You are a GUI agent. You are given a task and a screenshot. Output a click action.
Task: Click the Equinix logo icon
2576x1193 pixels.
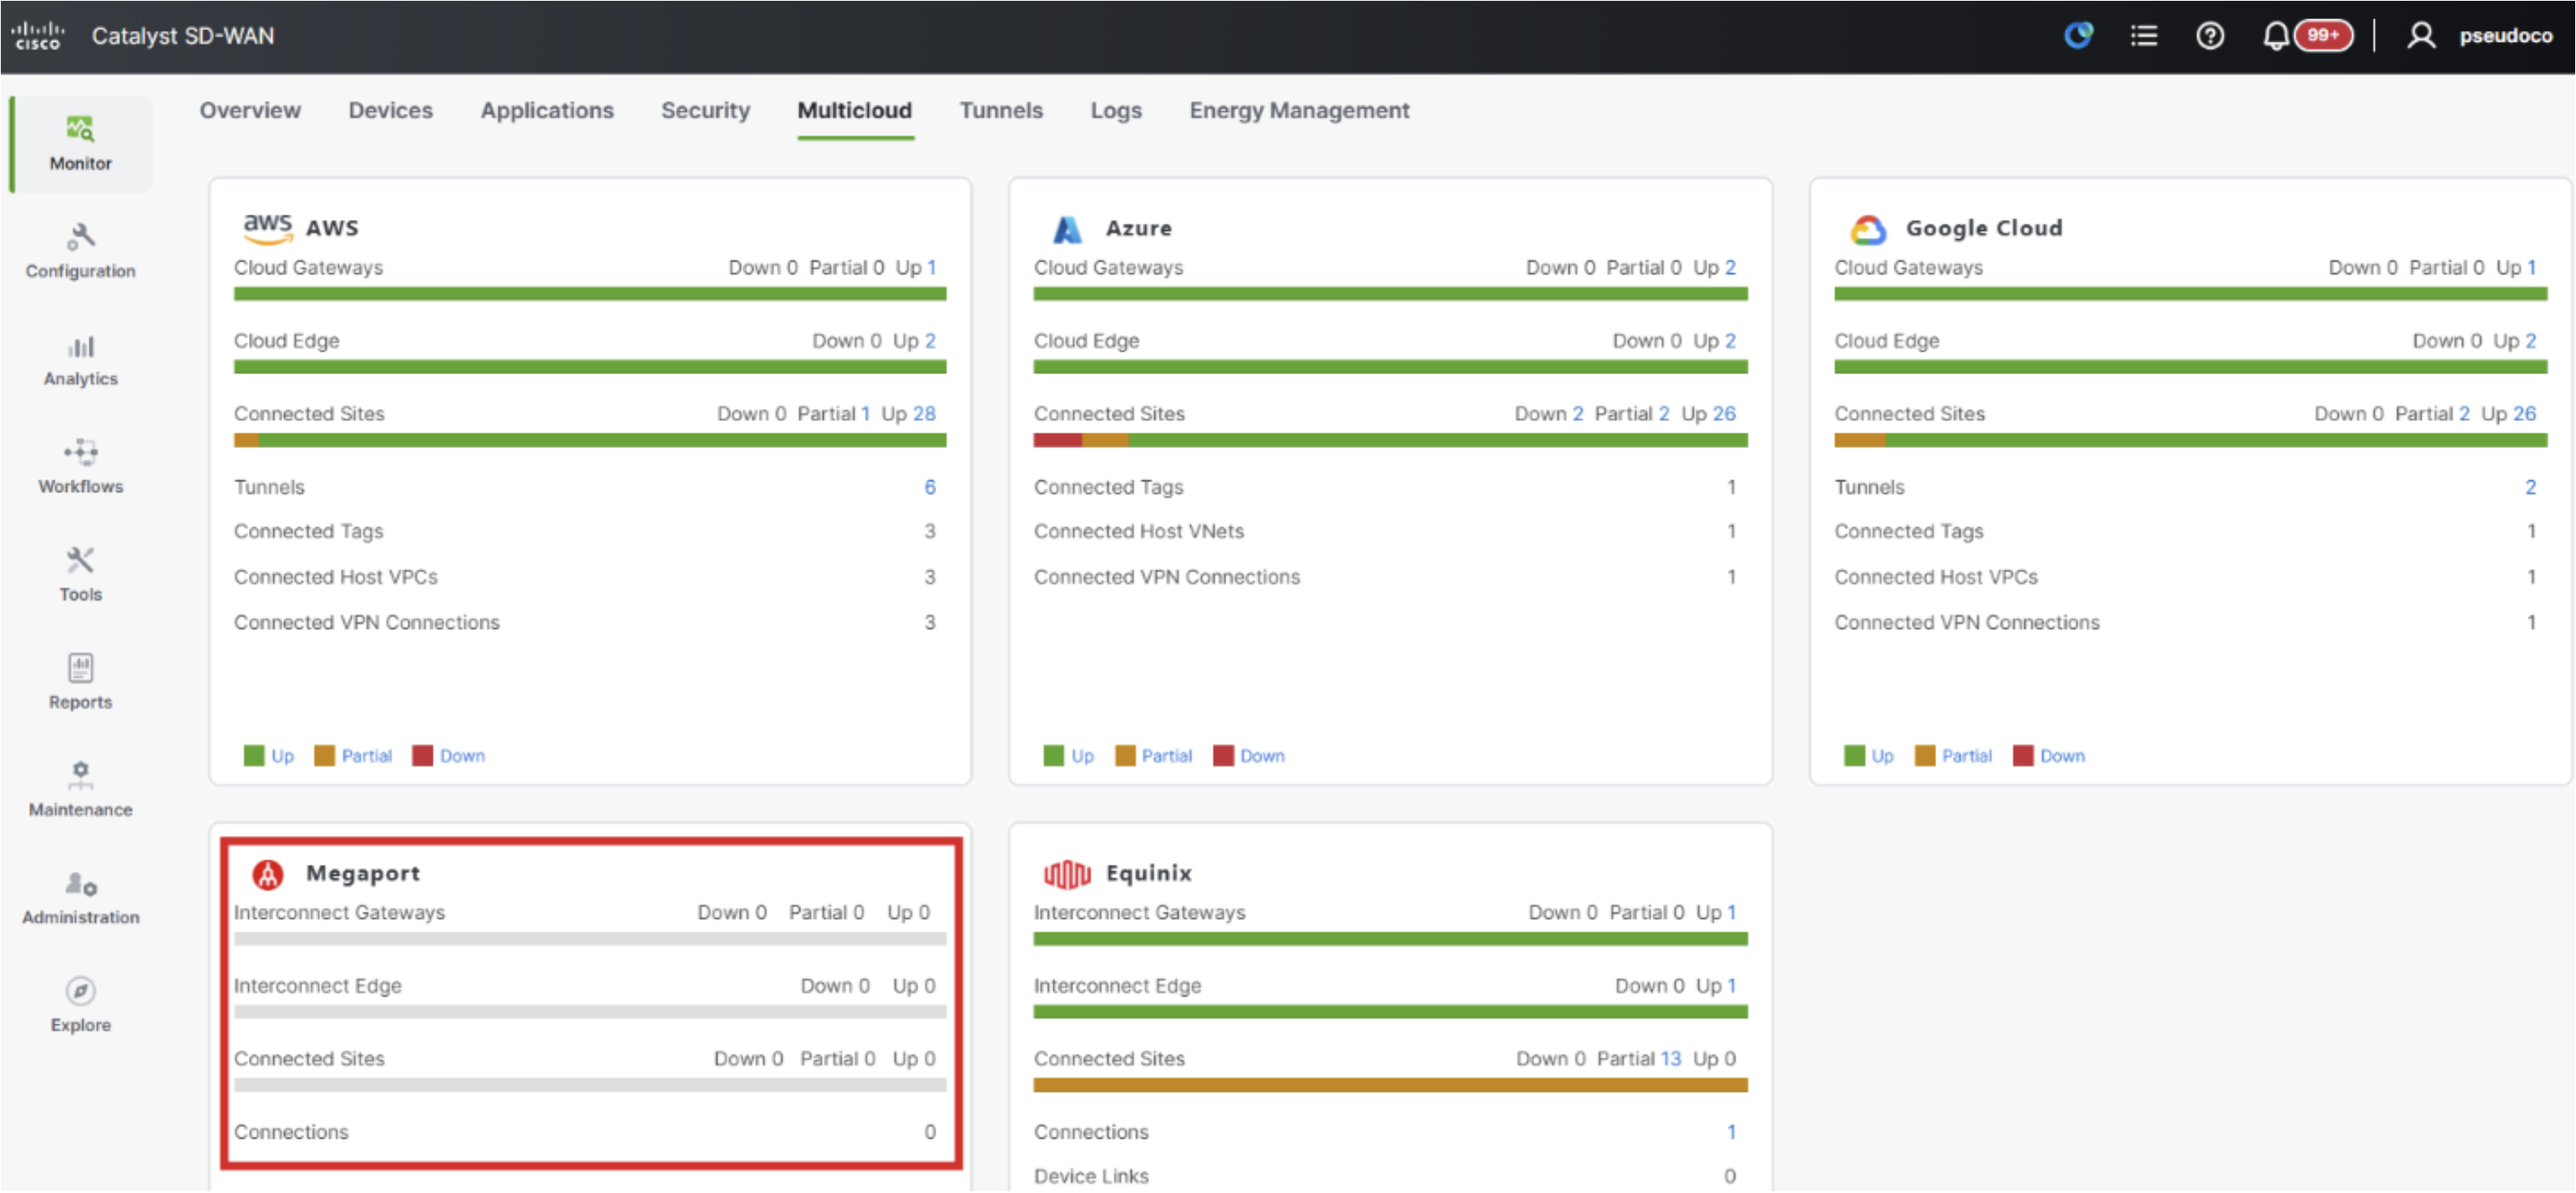coord(1067,874)
